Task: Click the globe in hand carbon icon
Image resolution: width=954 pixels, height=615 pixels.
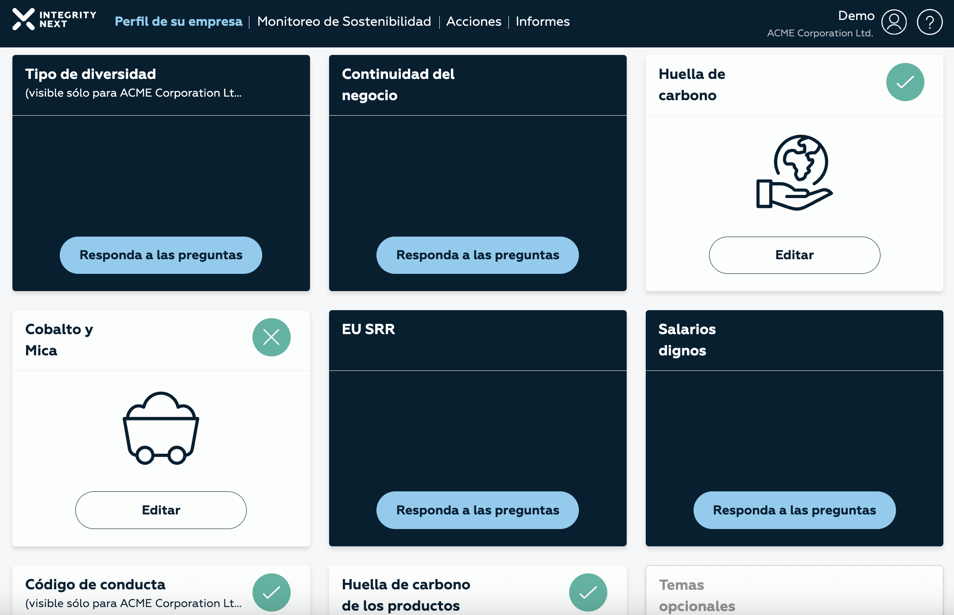Action: click(794, 172)
